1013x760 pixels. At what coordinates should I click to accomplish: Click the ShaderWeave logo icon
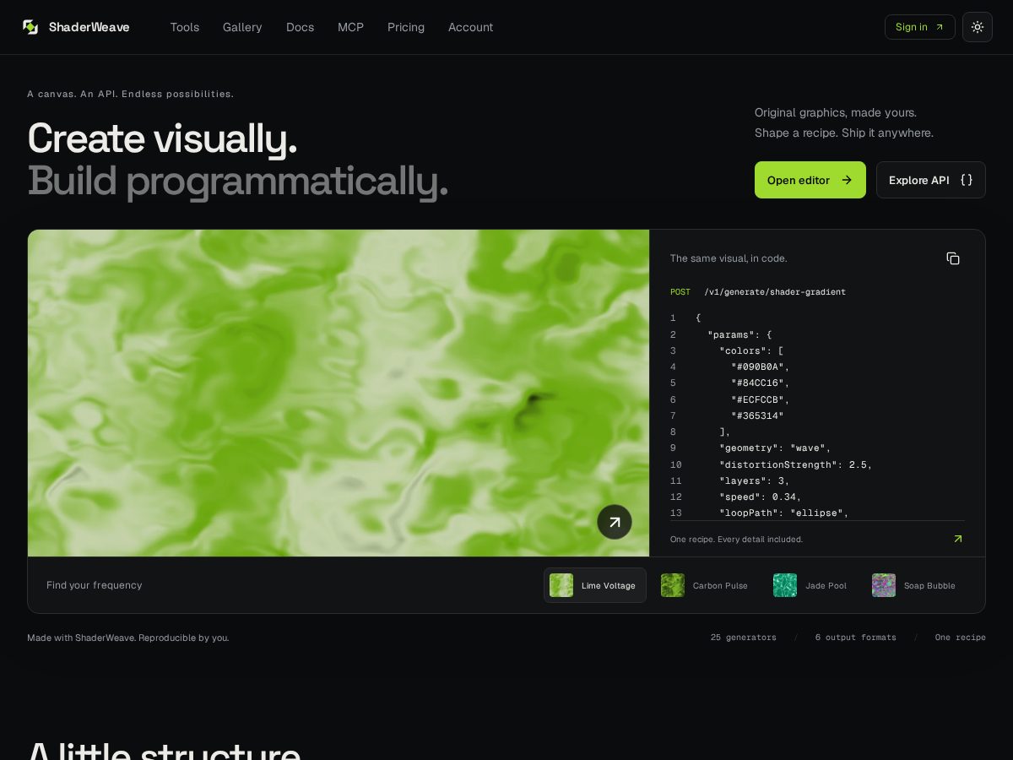click(x=30, y=27)
